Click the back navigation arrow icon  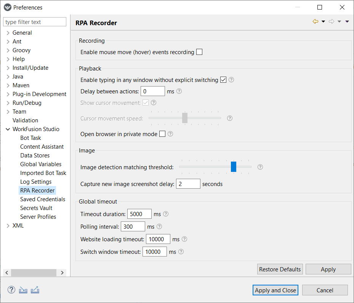click(x=316, y=21)
